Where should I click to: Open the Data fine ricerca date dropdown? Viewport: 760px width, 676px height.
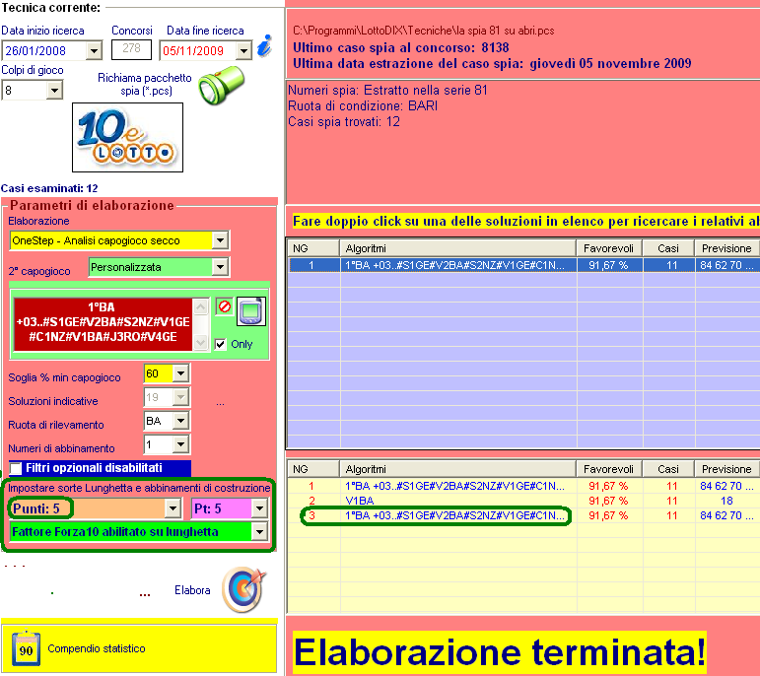243,50
